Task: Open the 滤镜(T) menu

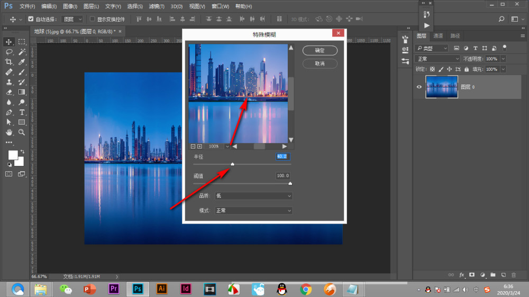Action: point(157,6)
